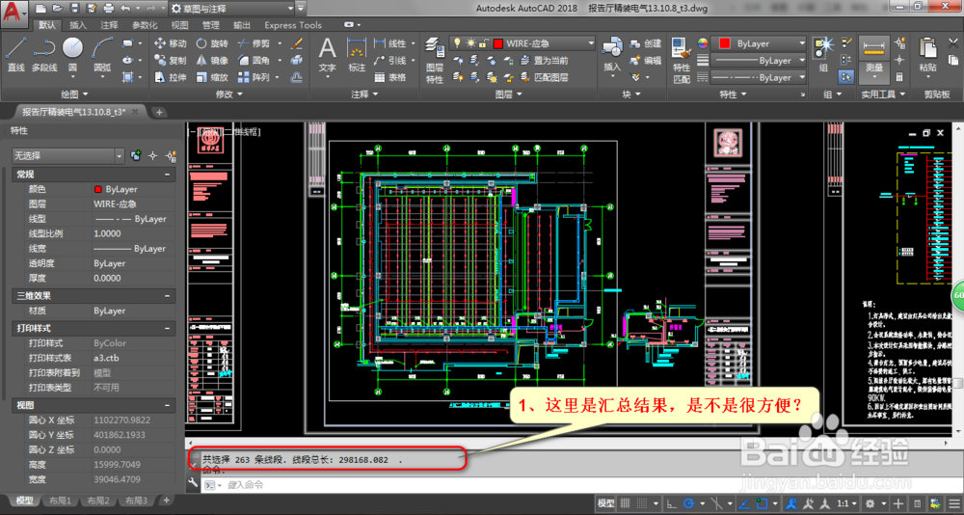
Task: Click the 匹配图层 button
Action: click(544, 77)
